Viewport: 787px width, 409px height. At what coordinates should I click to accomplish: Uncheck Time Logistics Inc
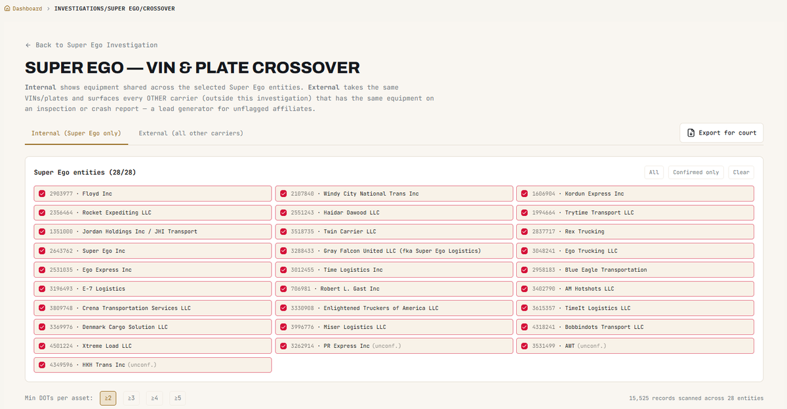click(393, 270)
